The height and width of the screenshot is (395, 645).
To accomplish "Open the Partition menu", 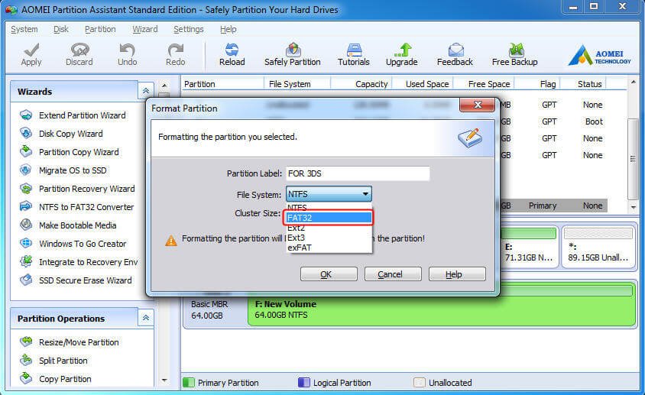I will pyautogui.click(x=100, y=29).
